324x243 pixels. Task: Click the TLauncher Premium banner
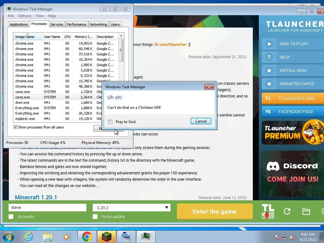point(293,132)
